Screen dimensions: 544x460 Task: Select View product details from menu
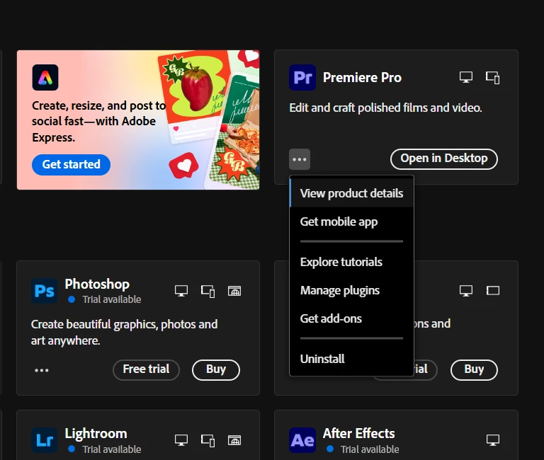click(x=351, y=193)
